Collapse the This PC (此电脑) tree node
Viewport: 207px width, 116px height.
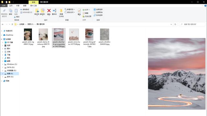point(2,39)
